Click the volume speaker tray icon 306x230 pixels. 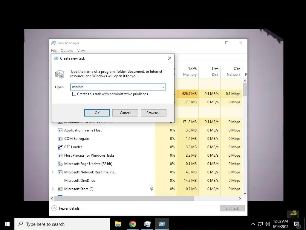click(x=267, y=224)
